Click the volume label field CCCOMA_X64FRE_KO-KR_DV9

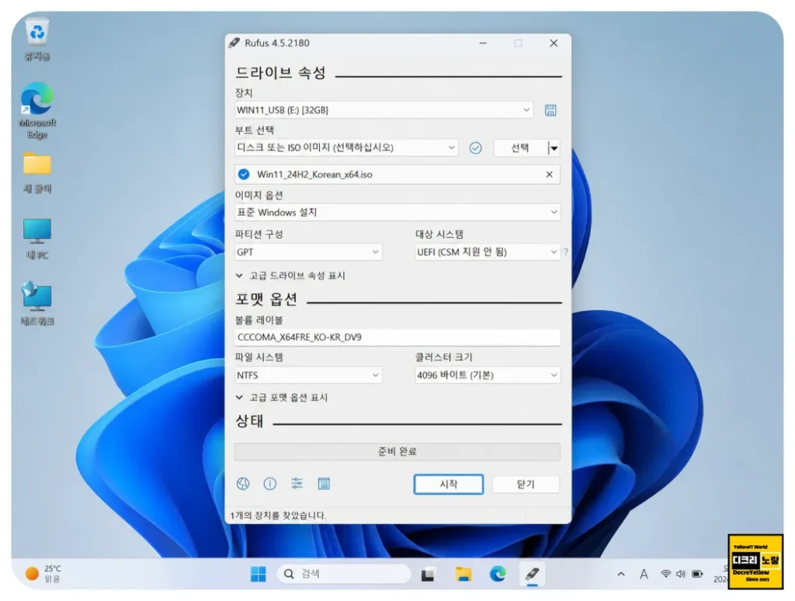[x=397, y=337]
